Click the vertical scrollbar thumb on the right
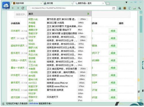Screen dimensions: 144x107 tap(141, 24)
